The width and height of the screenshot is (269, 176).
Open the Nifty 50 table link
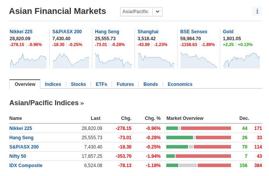pyautogui.click(x=18, y=156)
